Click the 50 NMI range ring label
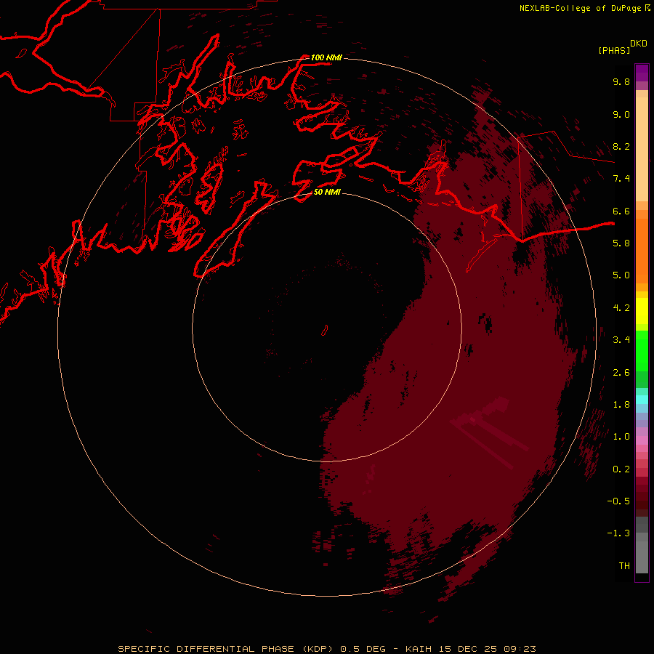Viewport: 654px width, 654px height. click(327, 192)
